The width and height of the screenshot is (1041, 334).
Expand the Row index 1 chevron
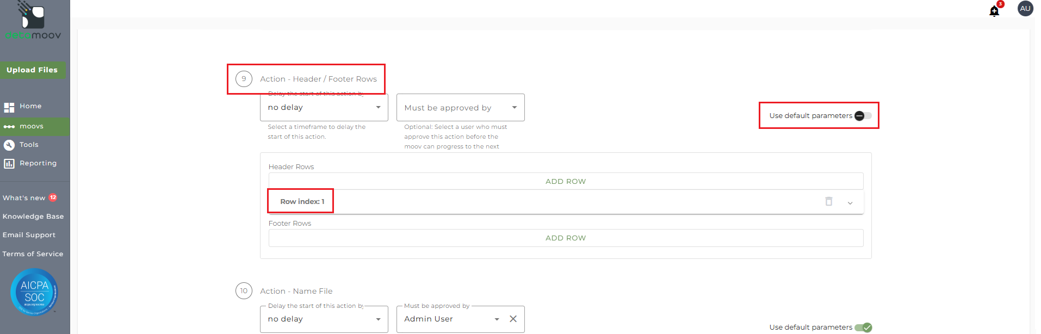pos(850,202)
